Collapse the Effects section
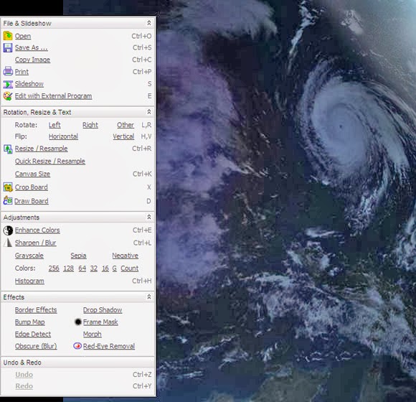The height and width of the screenshot is (402, 416). 149,296
